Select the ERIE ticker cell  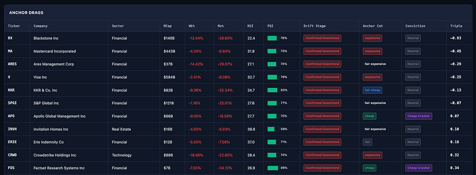(12, 142)
